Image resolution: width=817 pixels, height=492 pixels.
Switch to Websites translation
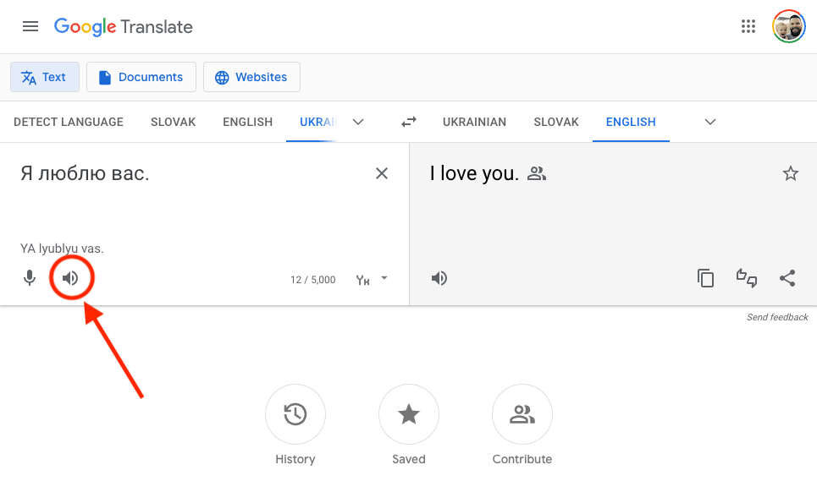coord(251,77)
